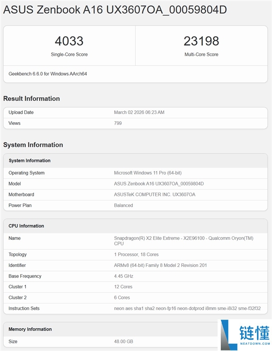
Task: Click the Motherboard label
Action: click(x=21, y=194)
